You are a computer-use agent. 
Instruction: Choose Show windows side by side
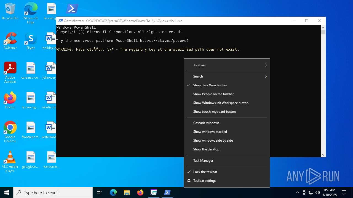tap(227, 141)
